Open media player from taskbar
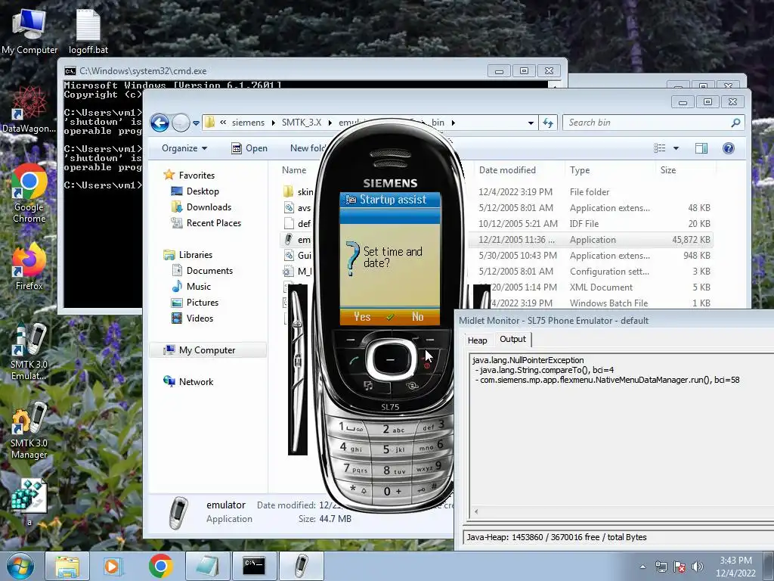 [112, 566]
